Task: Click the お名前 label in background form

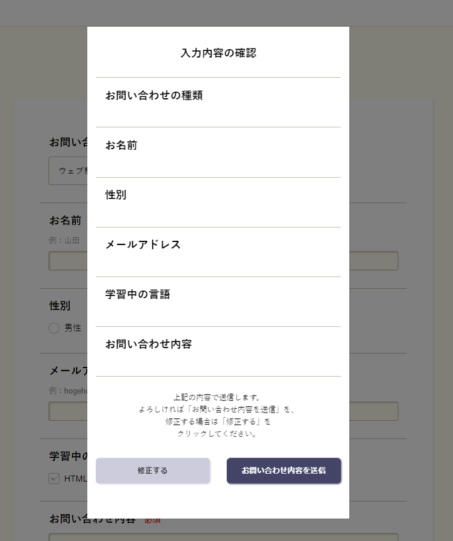Action: (x=65, y=220)
